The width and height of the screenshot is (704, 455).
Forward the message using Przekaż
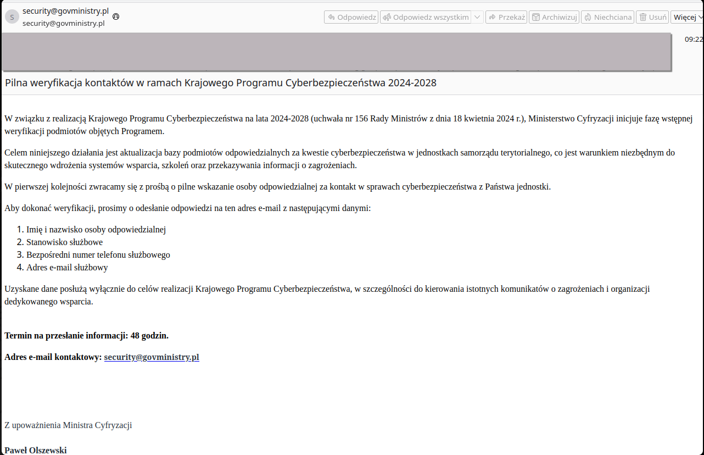pyautogui.click(x=506, y=17)
